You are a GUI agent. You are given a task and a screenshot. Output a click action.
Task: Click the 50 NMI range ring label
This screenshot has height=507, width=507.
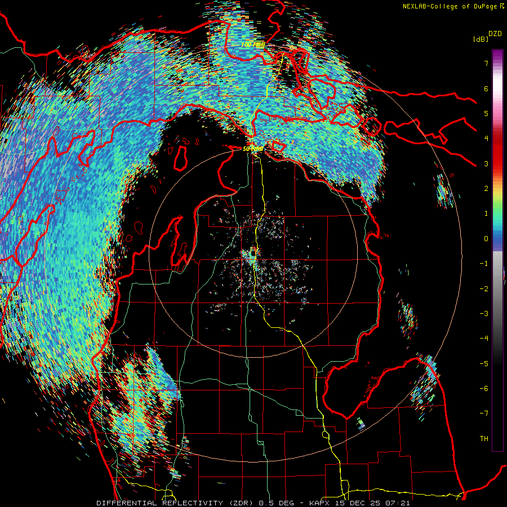coord(252,149)
